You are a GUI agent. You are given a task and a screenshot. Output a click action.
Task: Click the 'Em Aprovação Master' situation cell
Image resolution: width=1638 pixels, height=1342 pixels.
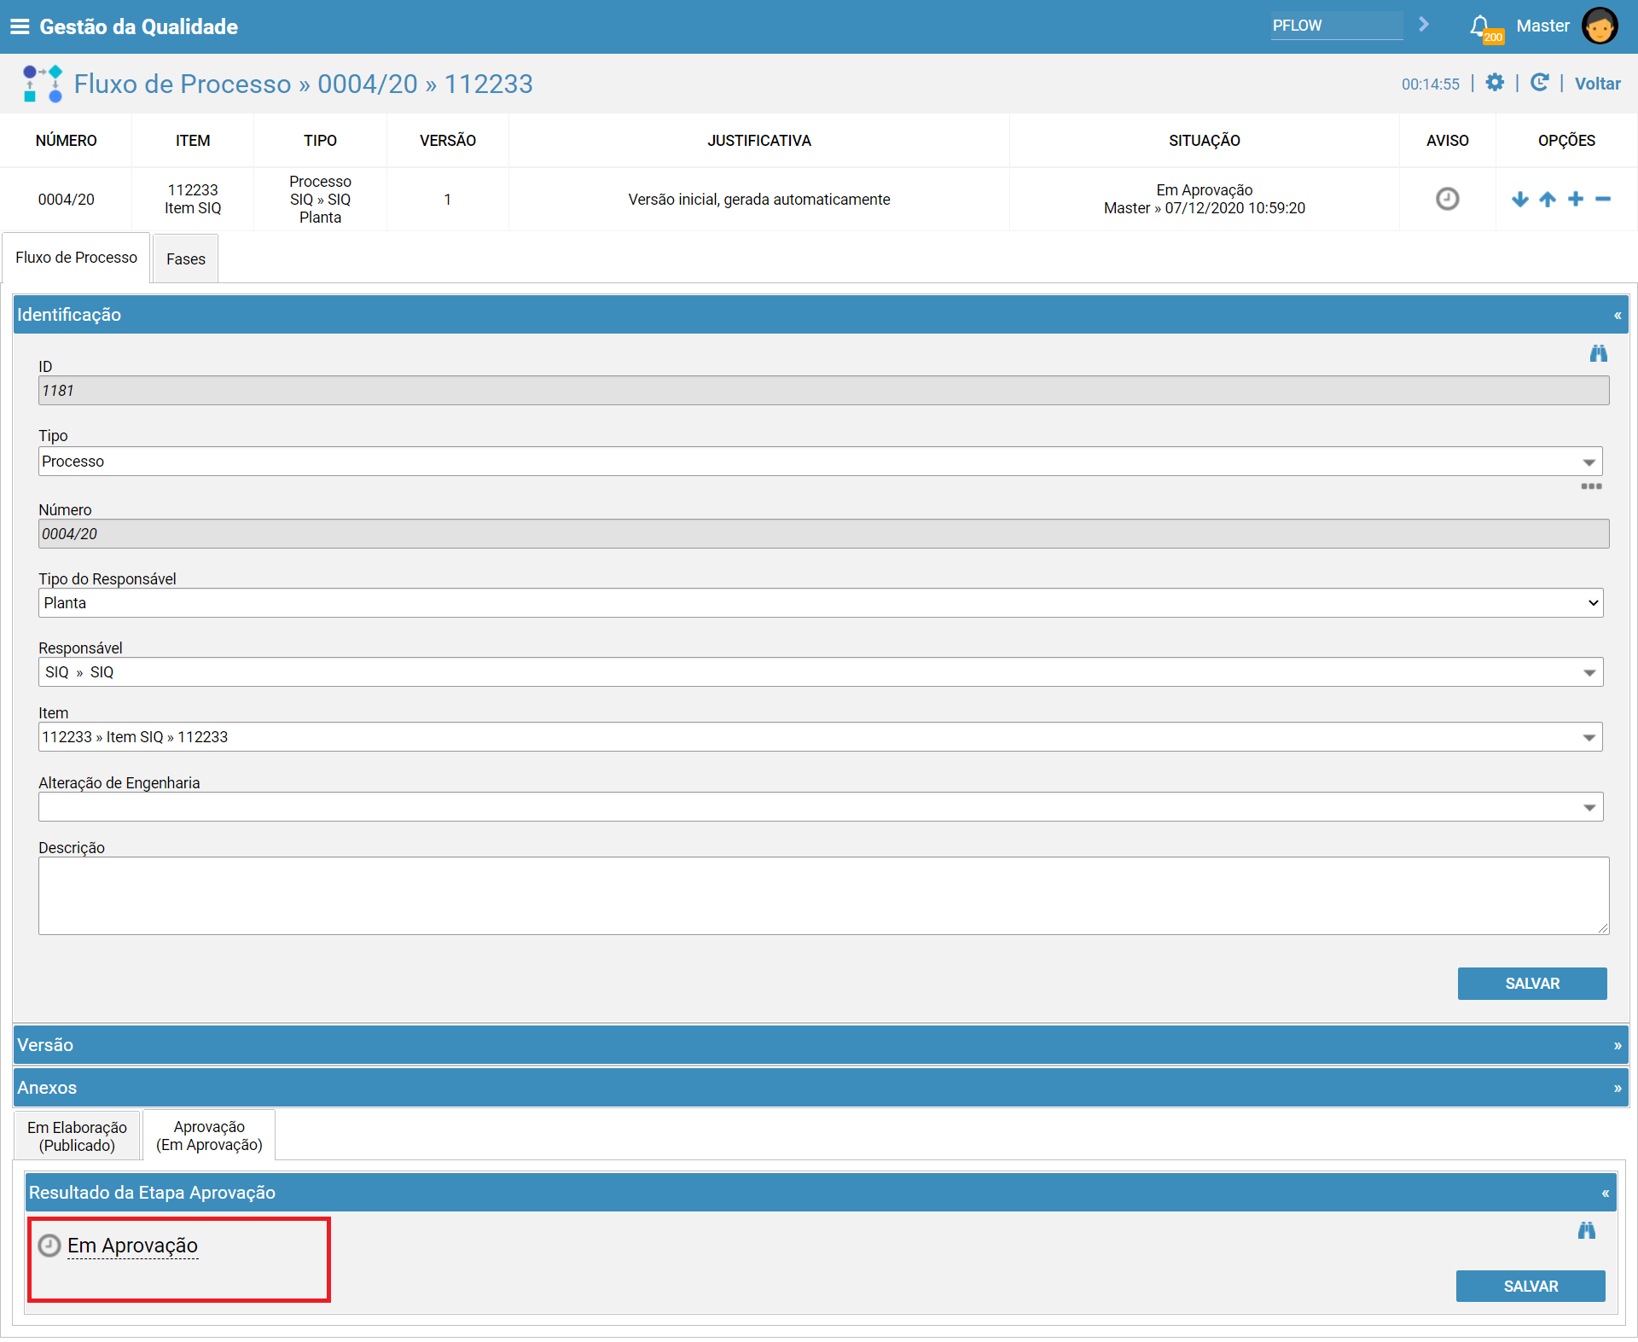click(1204, 200)
